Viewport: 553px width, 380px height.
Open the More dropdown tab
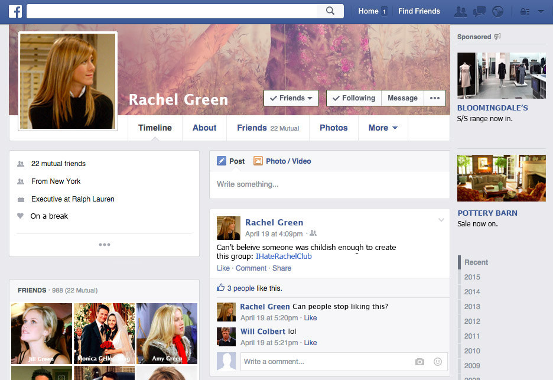382,128
